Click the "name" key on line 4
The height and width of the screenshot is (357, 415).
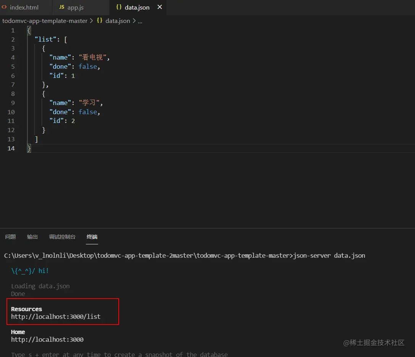pyautogui.click(x=60, y=57)
